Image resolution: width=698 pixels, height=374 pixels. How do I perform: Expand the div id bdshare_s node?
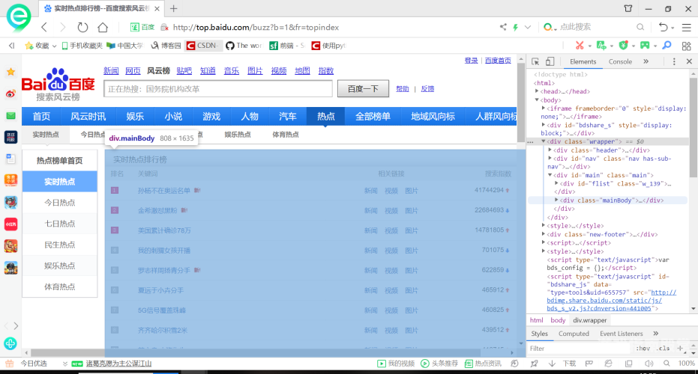tap(543, 125)
